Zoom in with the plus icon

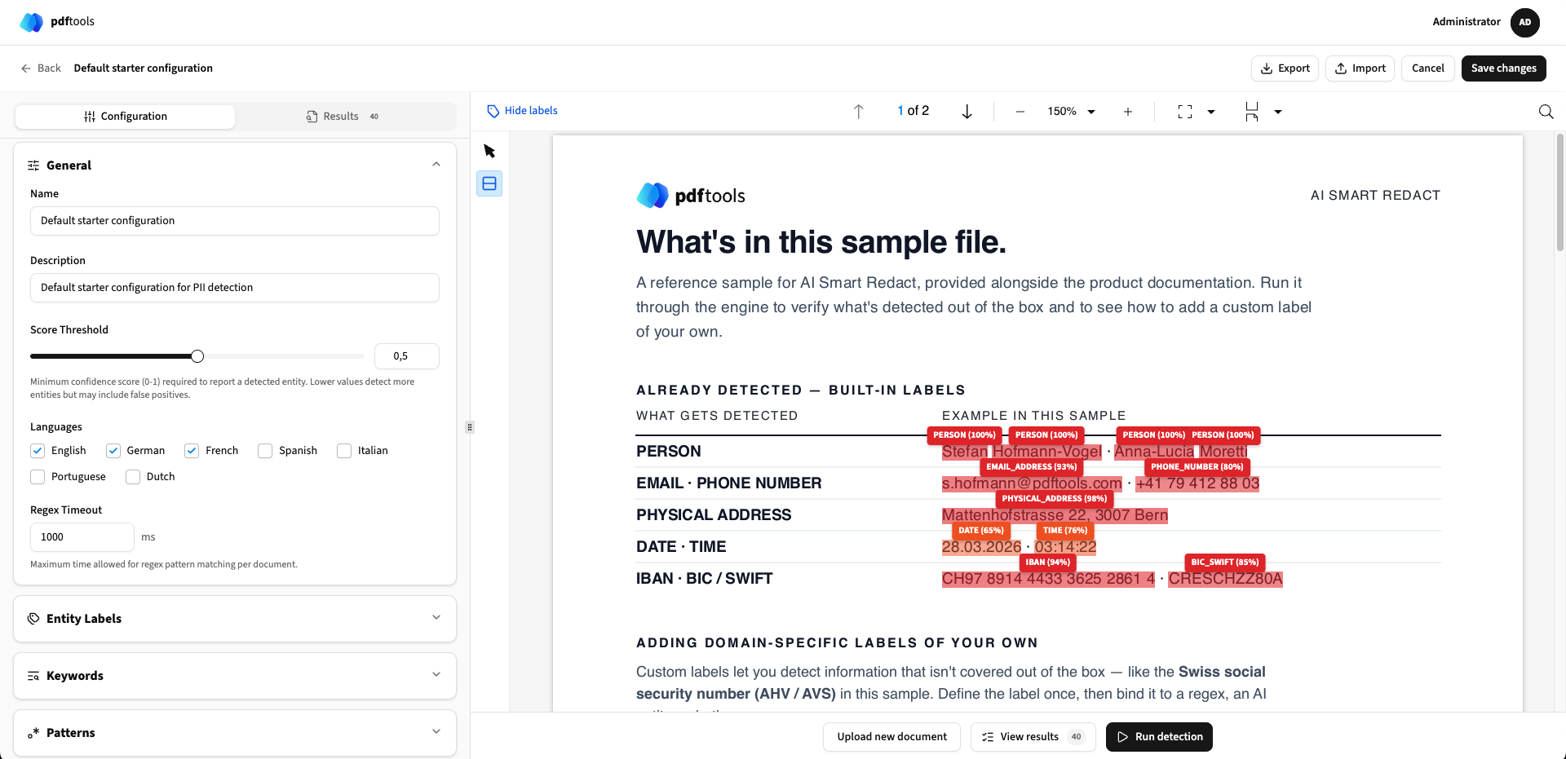tap(1127, 112)
